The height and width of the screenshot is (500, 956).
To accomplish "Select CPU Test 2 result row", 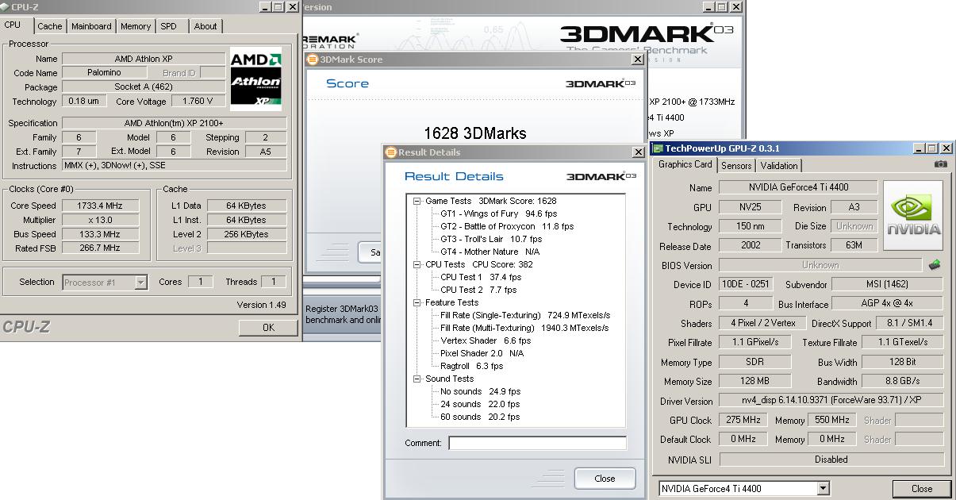I will [x=478, y=290].
